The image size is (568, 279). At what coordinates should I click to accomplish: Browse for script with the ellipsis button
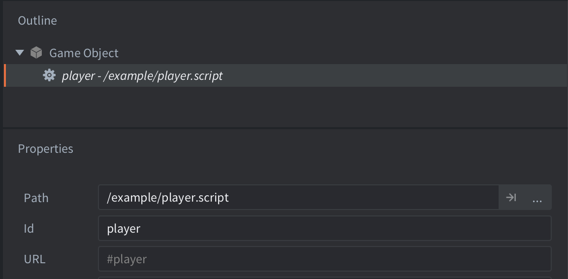[x=537, y=197]
